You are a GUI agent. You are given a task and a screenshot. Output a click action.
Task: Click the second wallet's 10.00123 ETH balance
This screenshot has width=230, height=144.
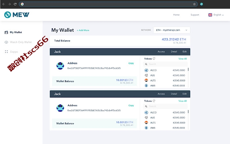tap(125, 122)
